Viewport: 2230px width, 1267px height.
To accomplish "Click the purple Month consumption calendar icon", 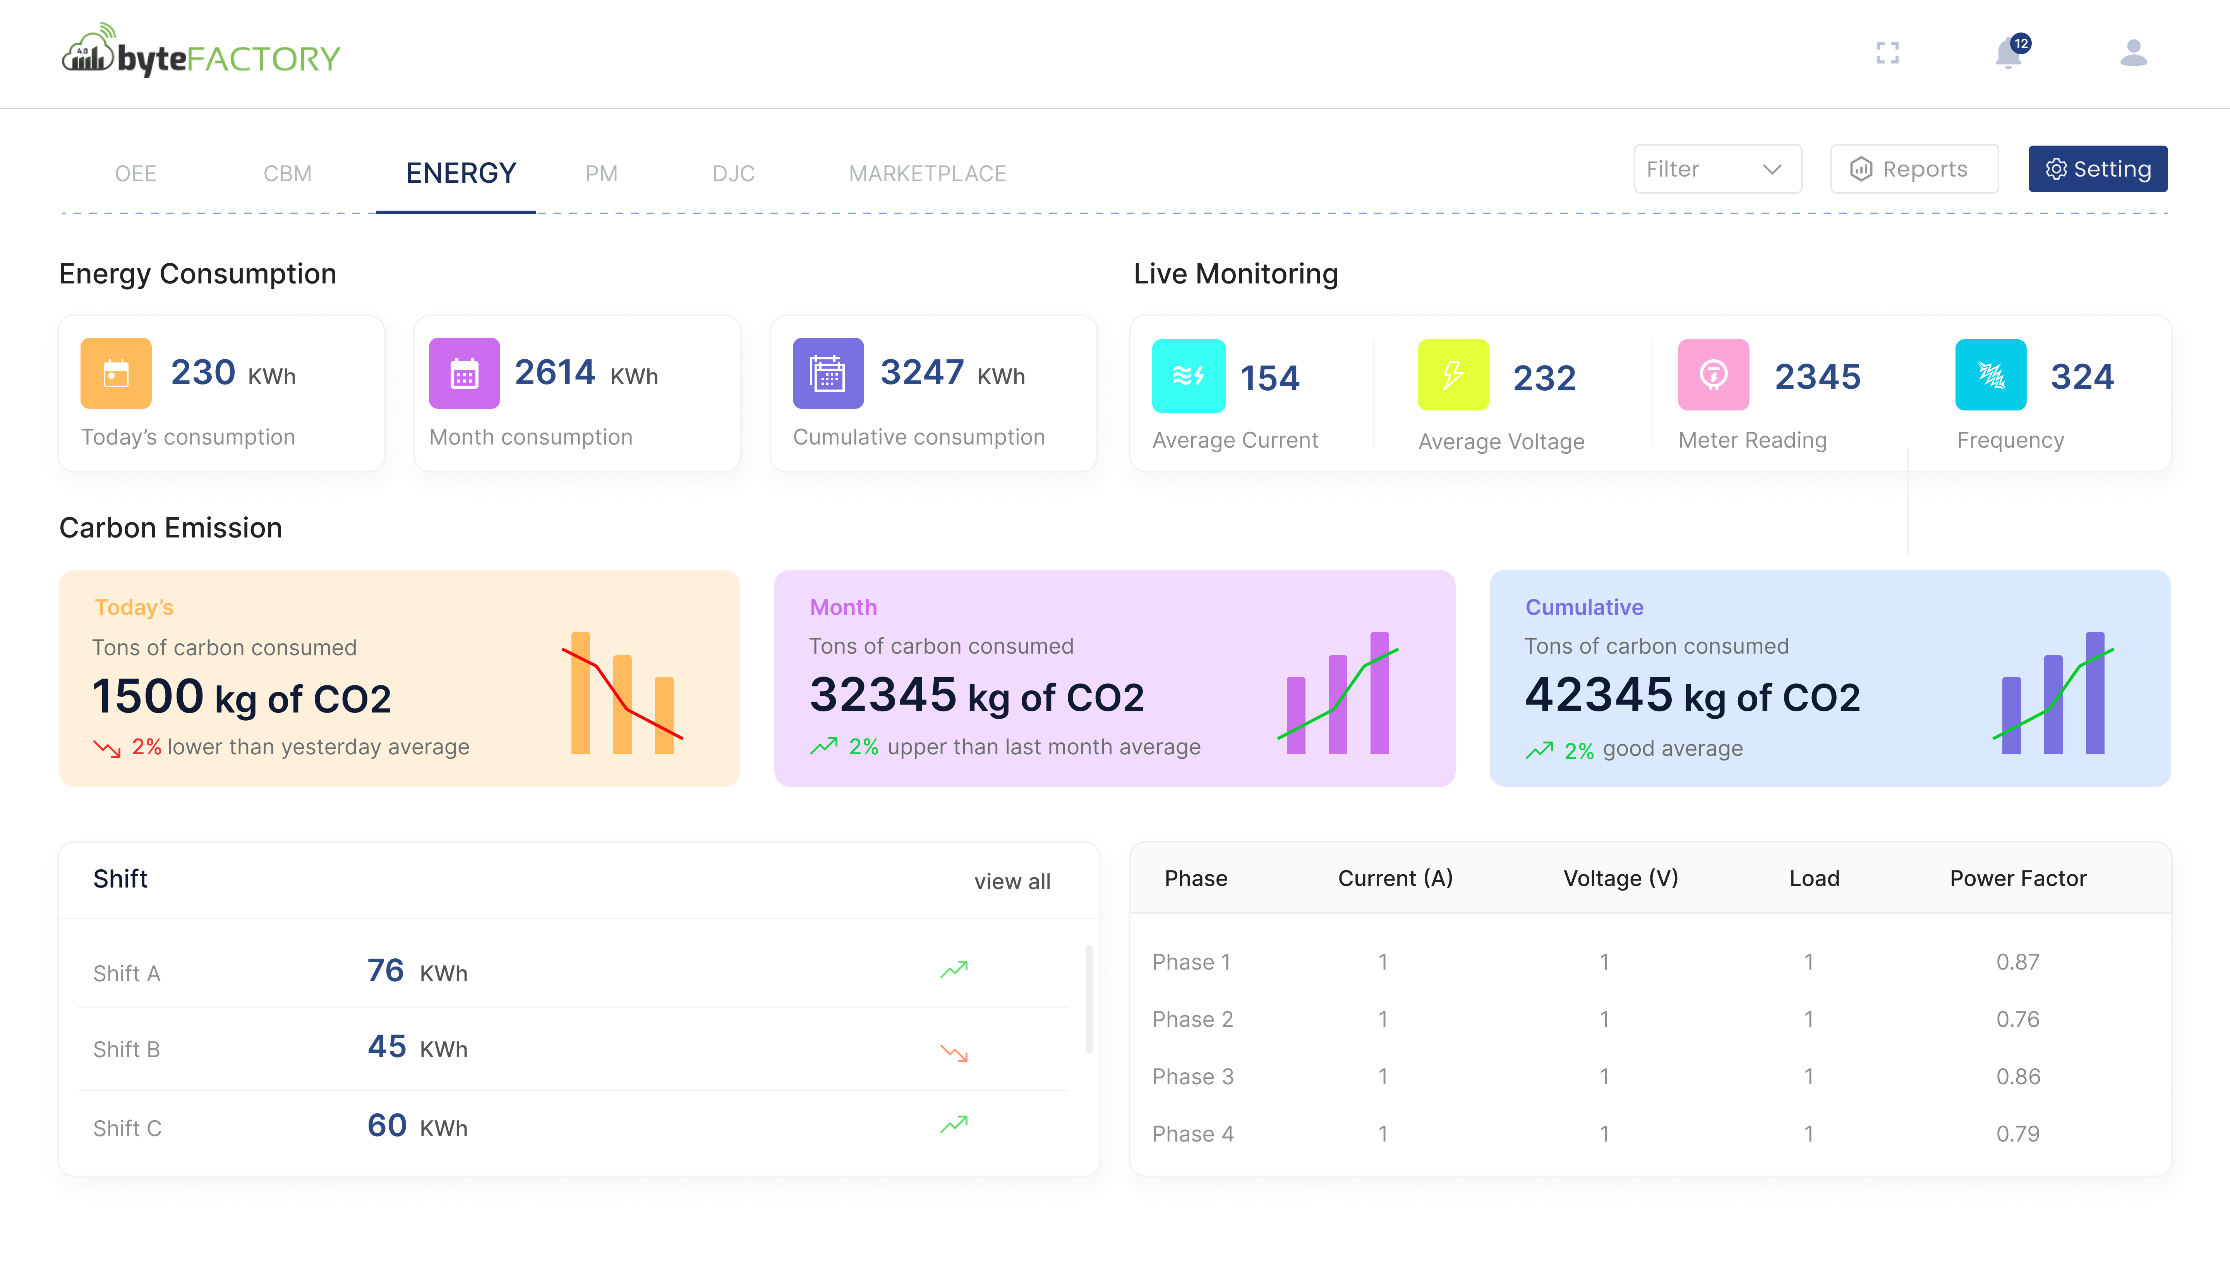I will point(465,373).
